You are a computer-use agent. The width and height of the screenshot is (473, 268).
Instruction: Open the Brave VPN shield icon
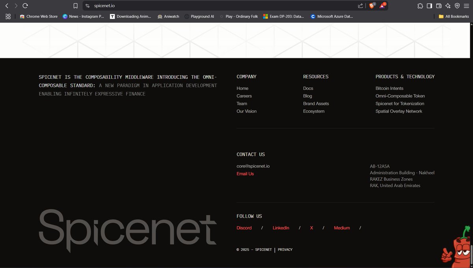(x=457, y=6)
